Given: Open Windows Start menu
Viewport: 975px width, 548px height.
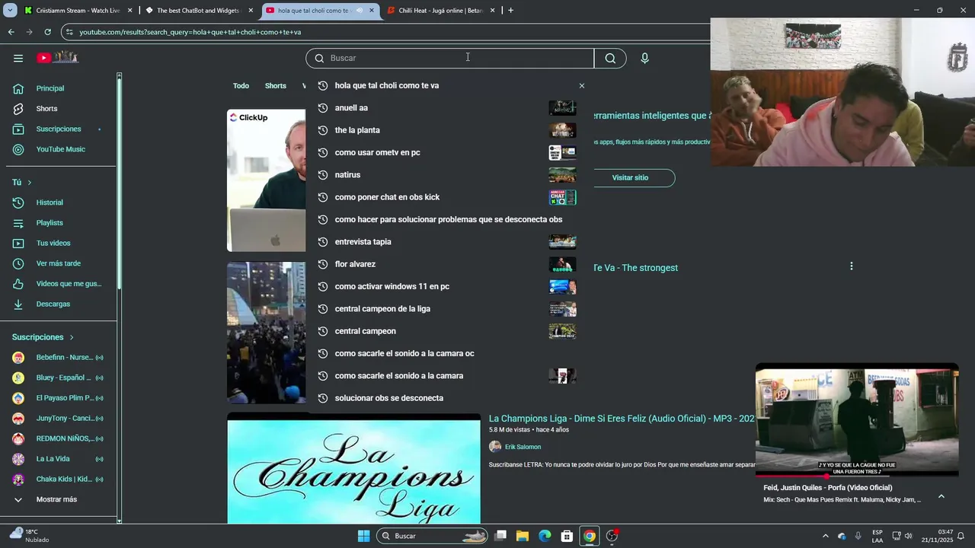Looking at the screenshot, I should [363, 536].
